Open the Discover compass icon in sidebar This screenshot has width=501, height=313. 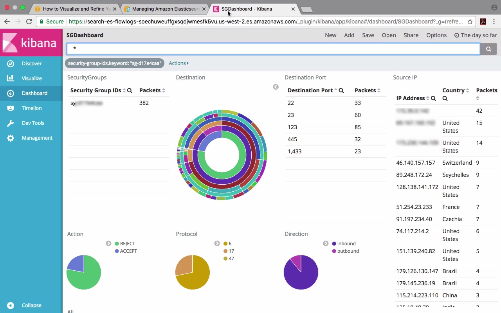11,63
